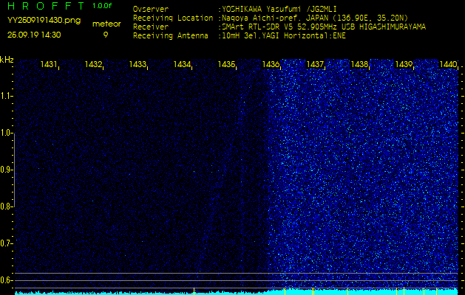The width and height of the screenshot is (465, 295).
Task: Select the meteor count value 9
Action: 106,35
